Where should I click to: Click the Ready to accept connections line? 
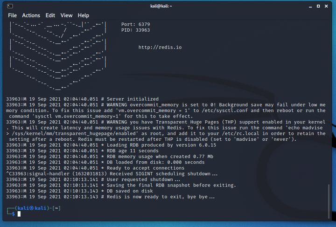[x=95, y=168]
